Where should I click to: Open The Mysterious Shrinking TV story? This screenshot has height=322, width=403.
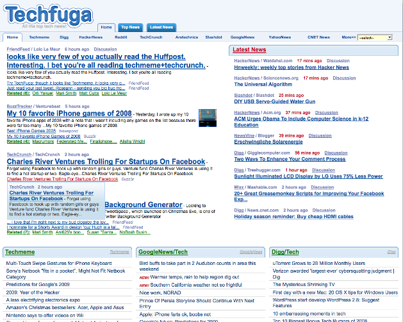304,284
